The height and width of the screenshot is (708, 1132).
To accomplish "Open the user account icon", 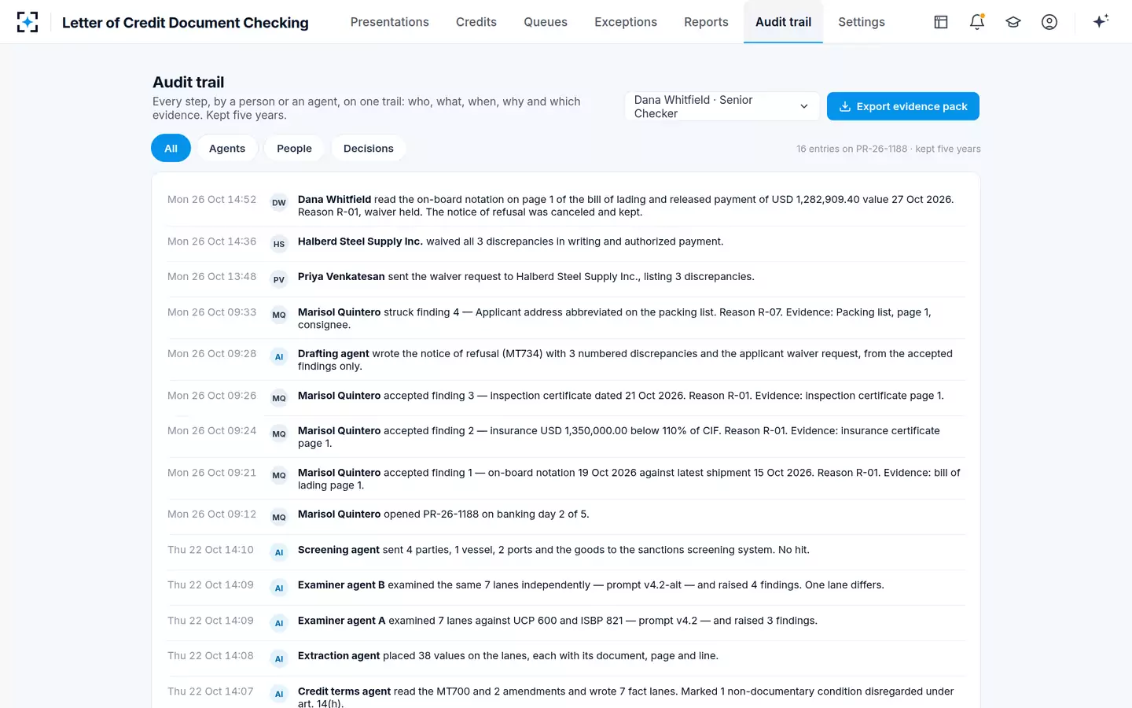I will click(1049, 22).
